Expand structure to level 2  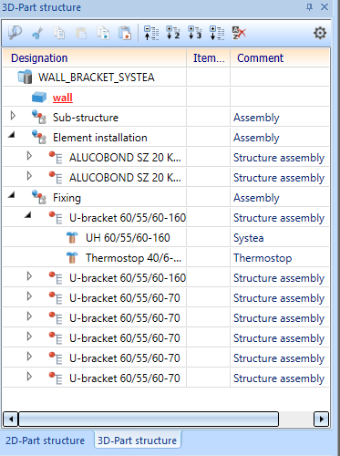click(173, 33)
